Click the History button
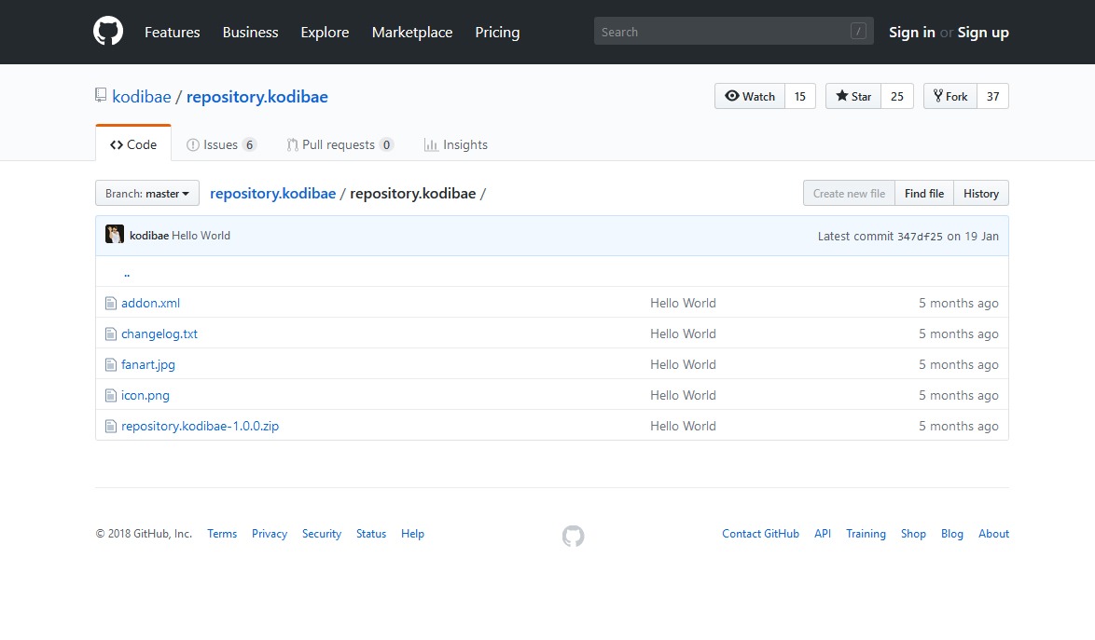This screenshot has height=640, width=1095. point(980,193)
